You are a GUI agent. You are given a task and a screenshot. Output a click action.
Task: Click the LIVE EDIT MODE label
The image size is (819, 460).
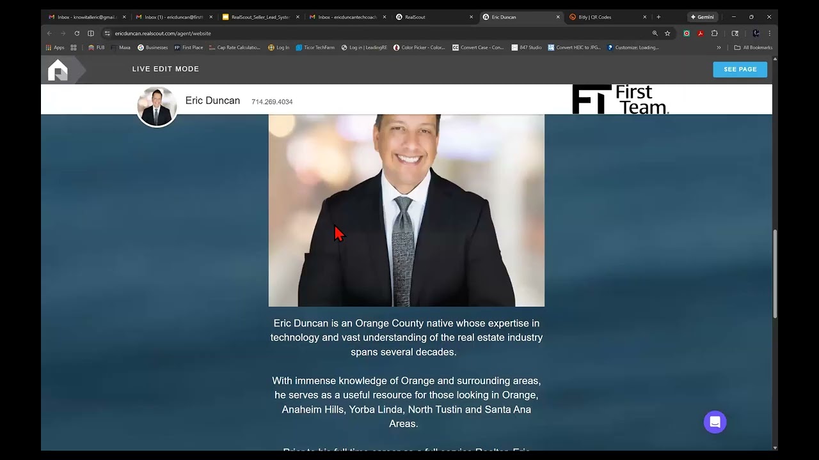(x=166, y=69)
